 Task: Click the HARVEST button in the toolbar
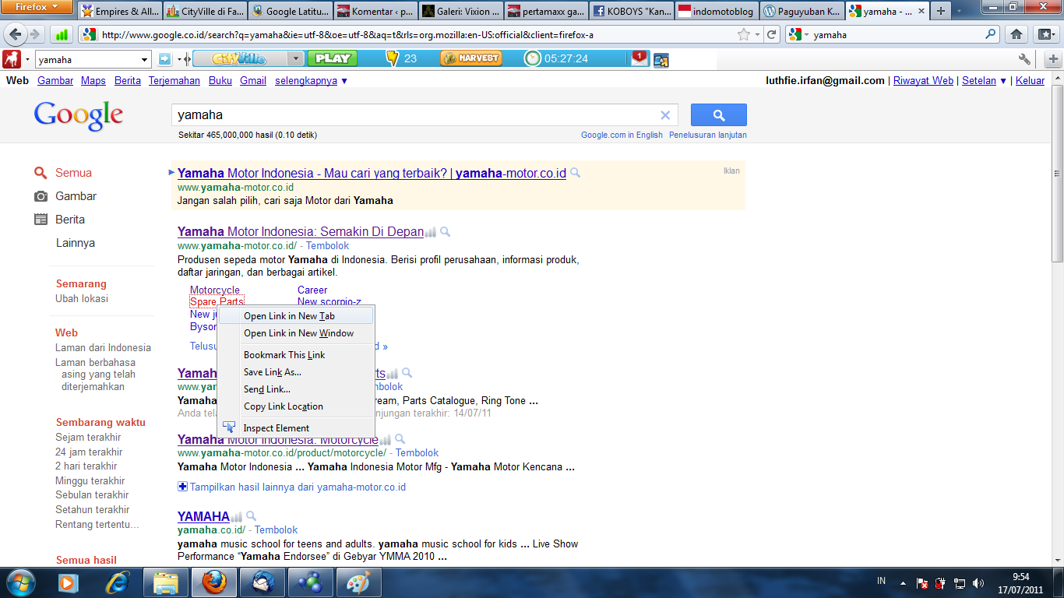point(471,58)
